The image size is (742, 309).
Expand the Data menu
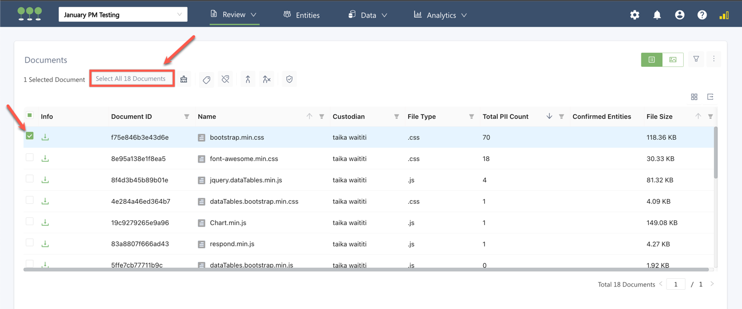point(368,15)
